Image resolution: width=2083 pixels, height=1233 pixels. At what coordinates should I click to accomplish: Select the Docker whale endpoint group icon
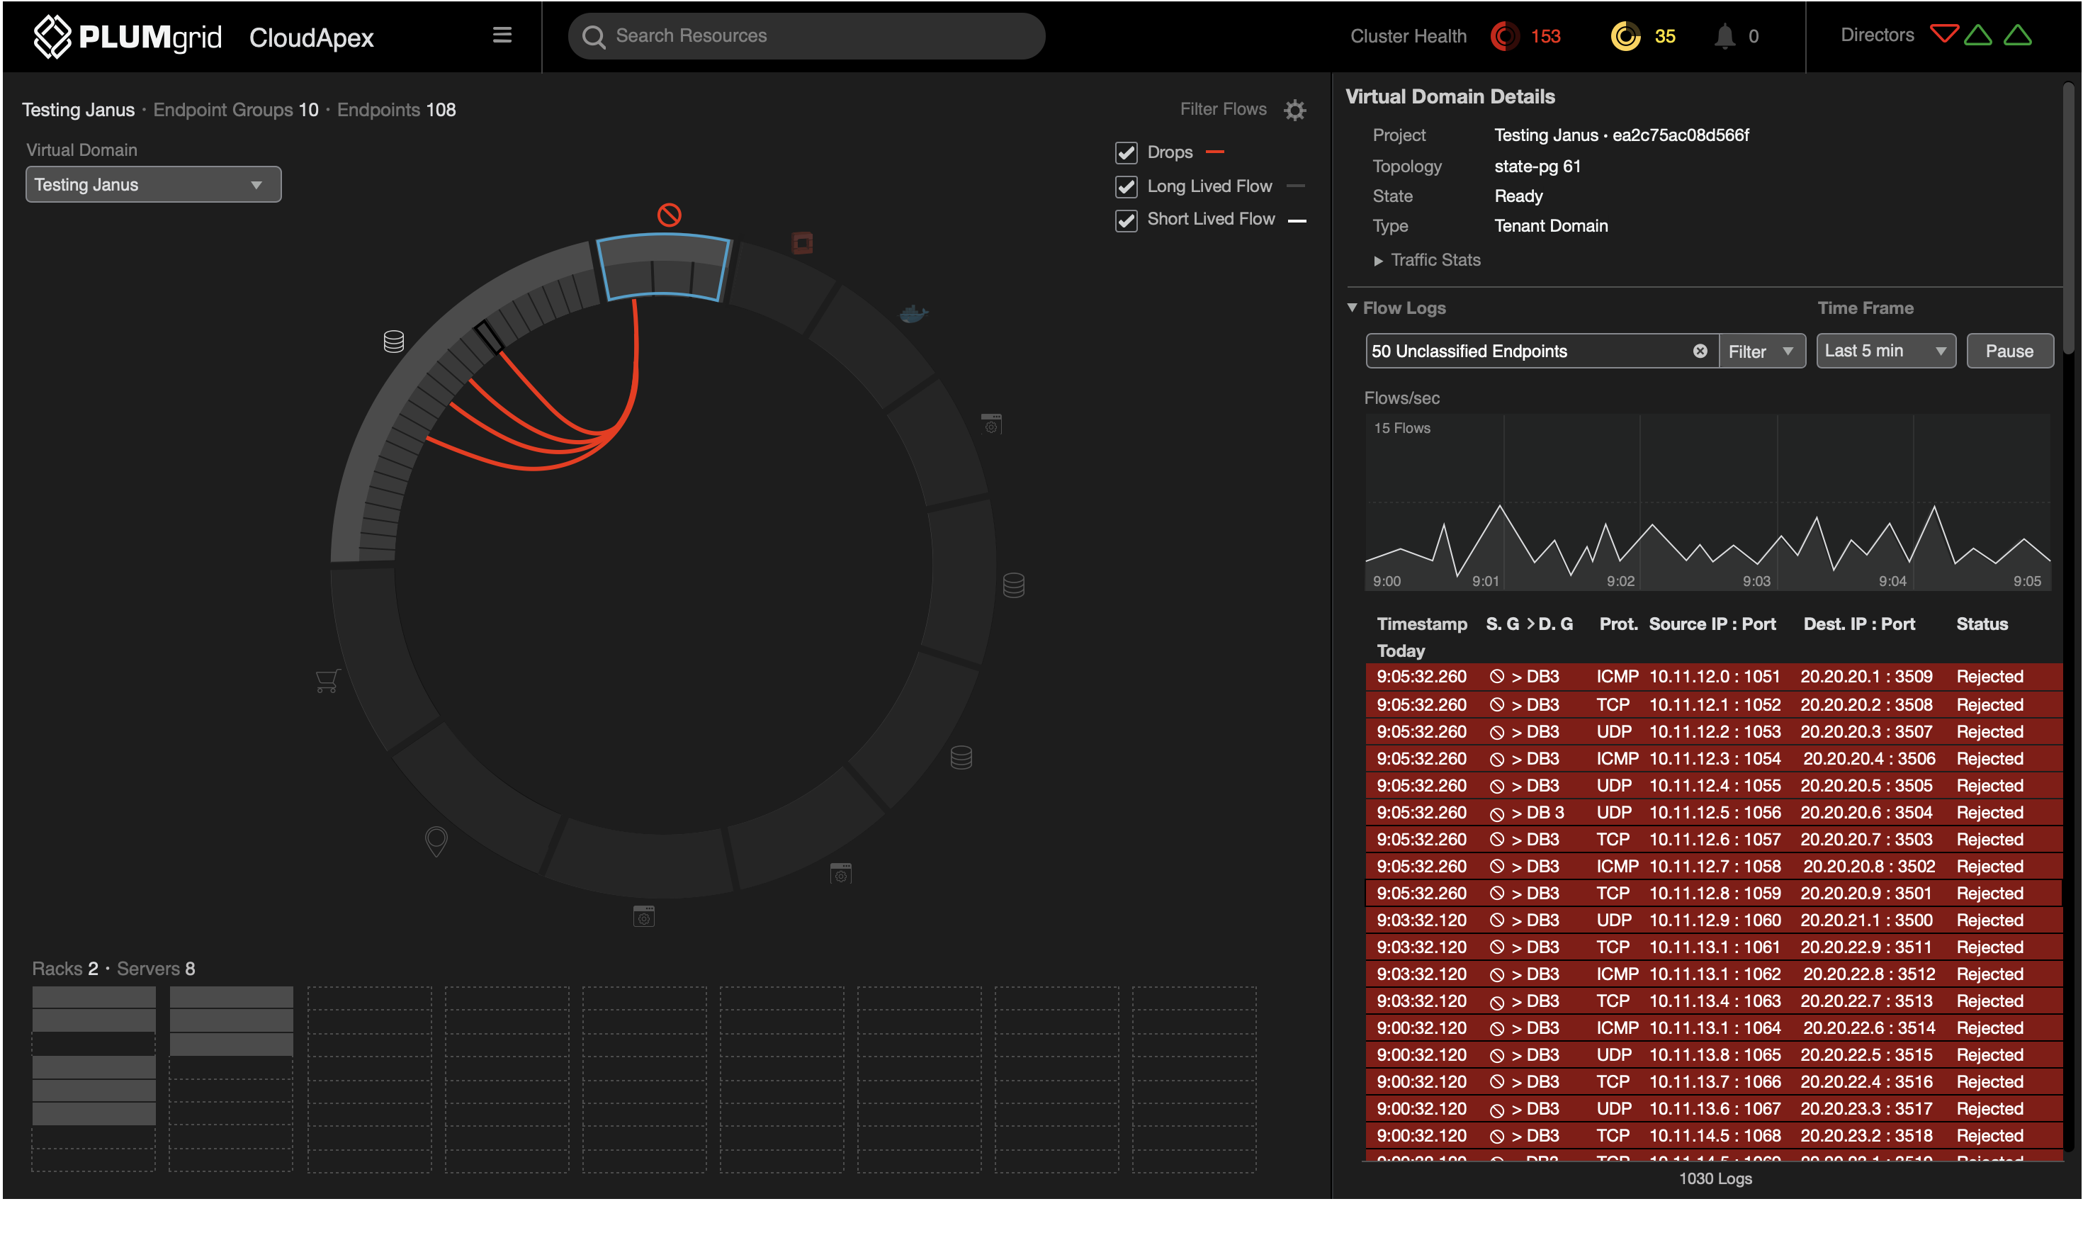913,313
